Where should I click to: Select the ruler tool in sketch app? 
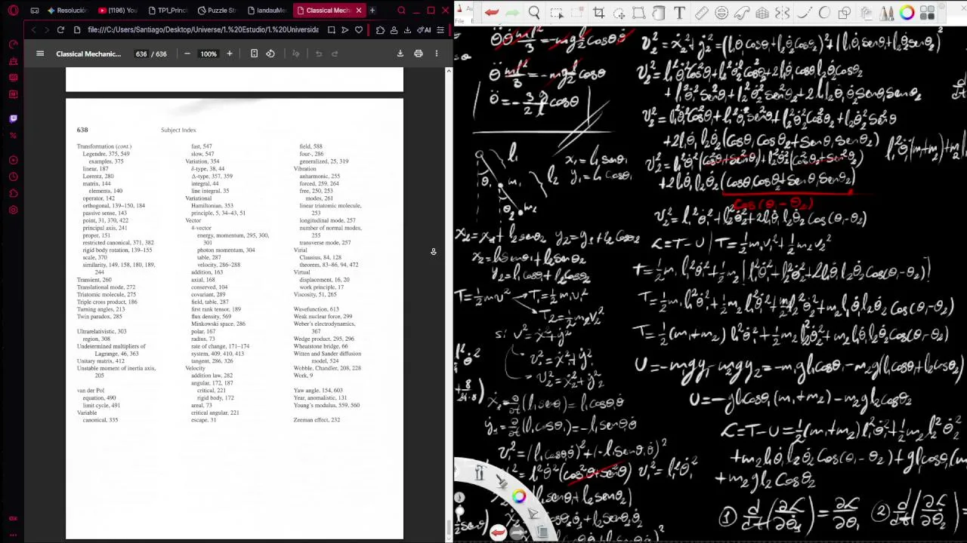pyautogui.click(x=702, y=13)
